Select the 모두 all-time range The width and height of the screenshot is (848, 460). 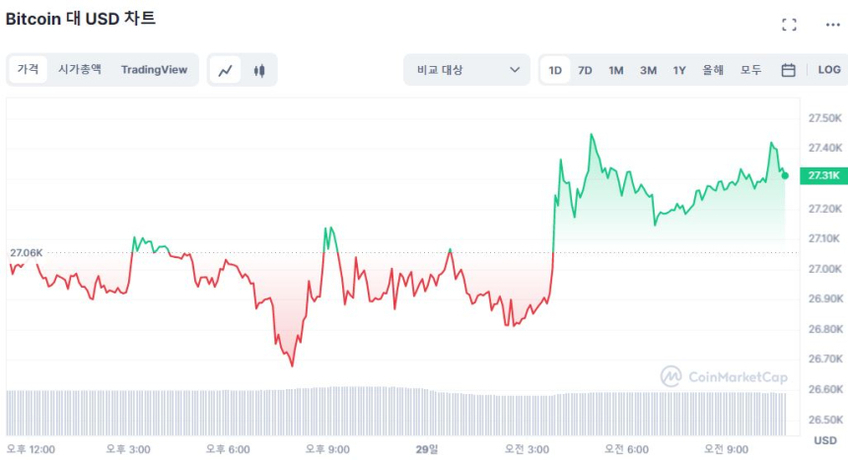click(x=751, y=70)
